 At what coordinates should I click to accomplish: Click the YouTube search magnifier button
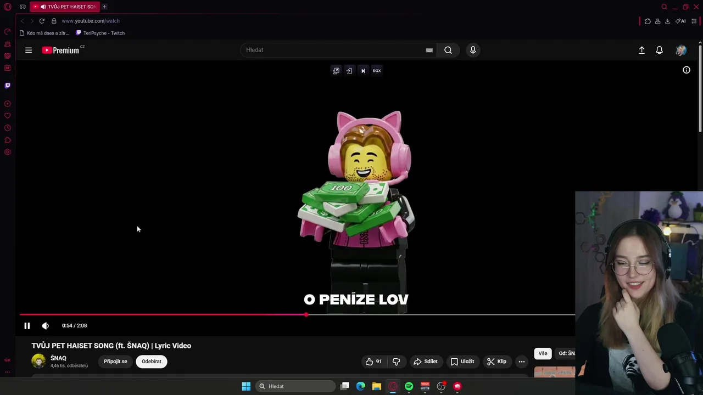pyautogui.click(x=448, y=50)
